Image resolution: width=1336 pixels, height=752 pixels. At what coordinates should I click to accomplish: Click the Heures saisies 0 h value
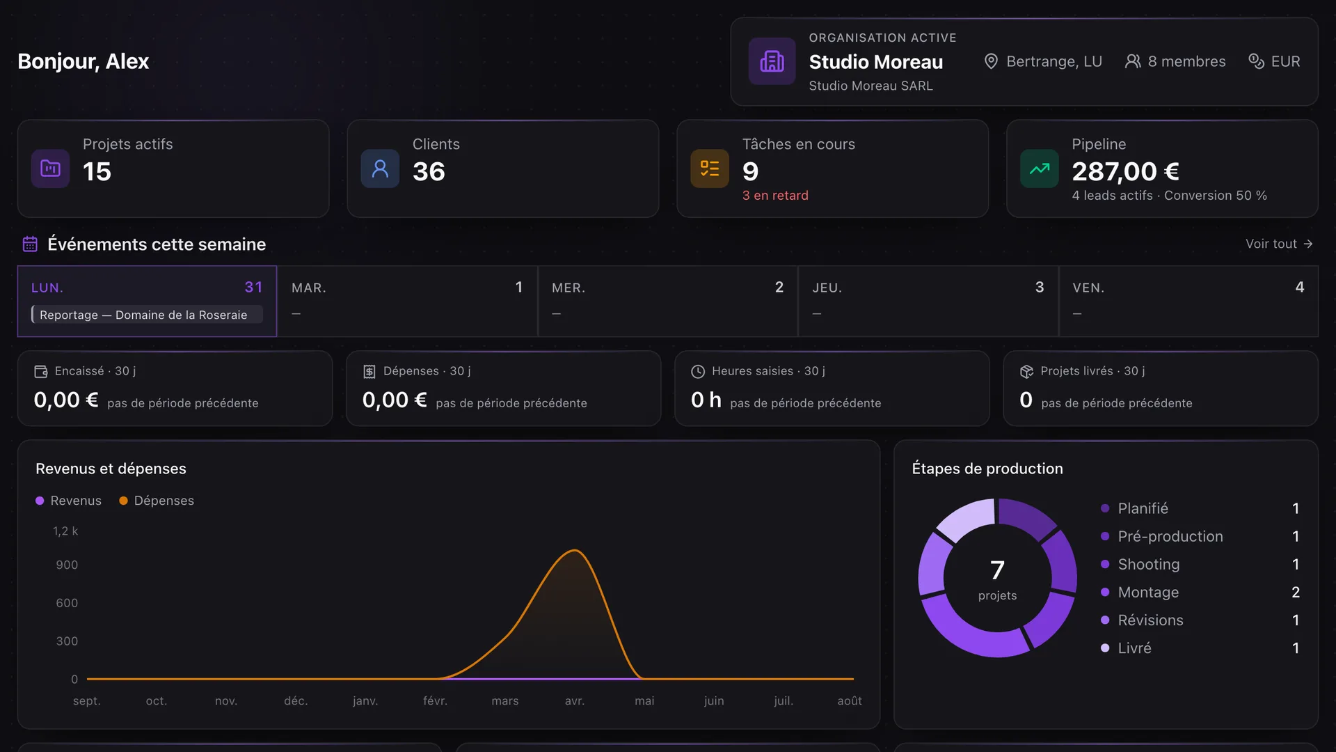[706, 400]
